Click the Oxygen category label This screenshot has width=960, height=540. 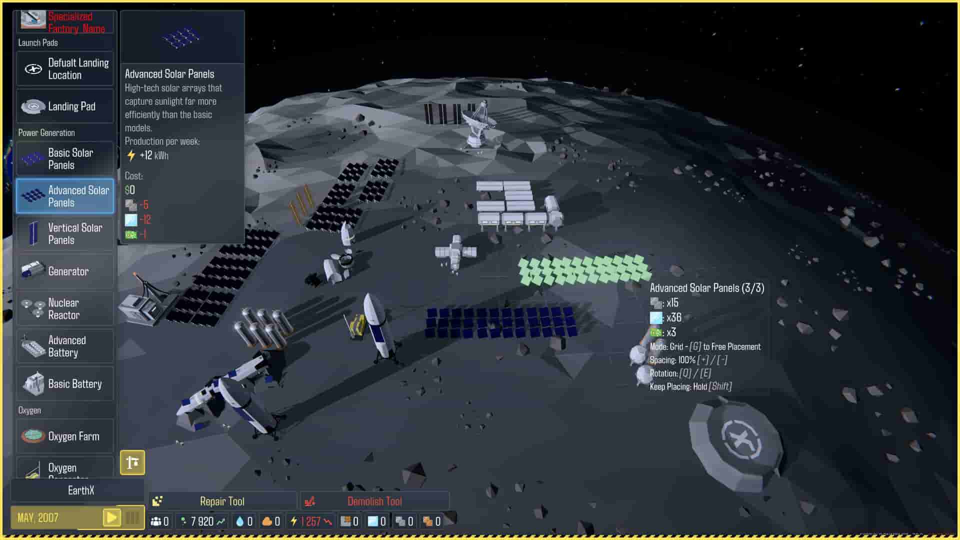pos(29,410)
